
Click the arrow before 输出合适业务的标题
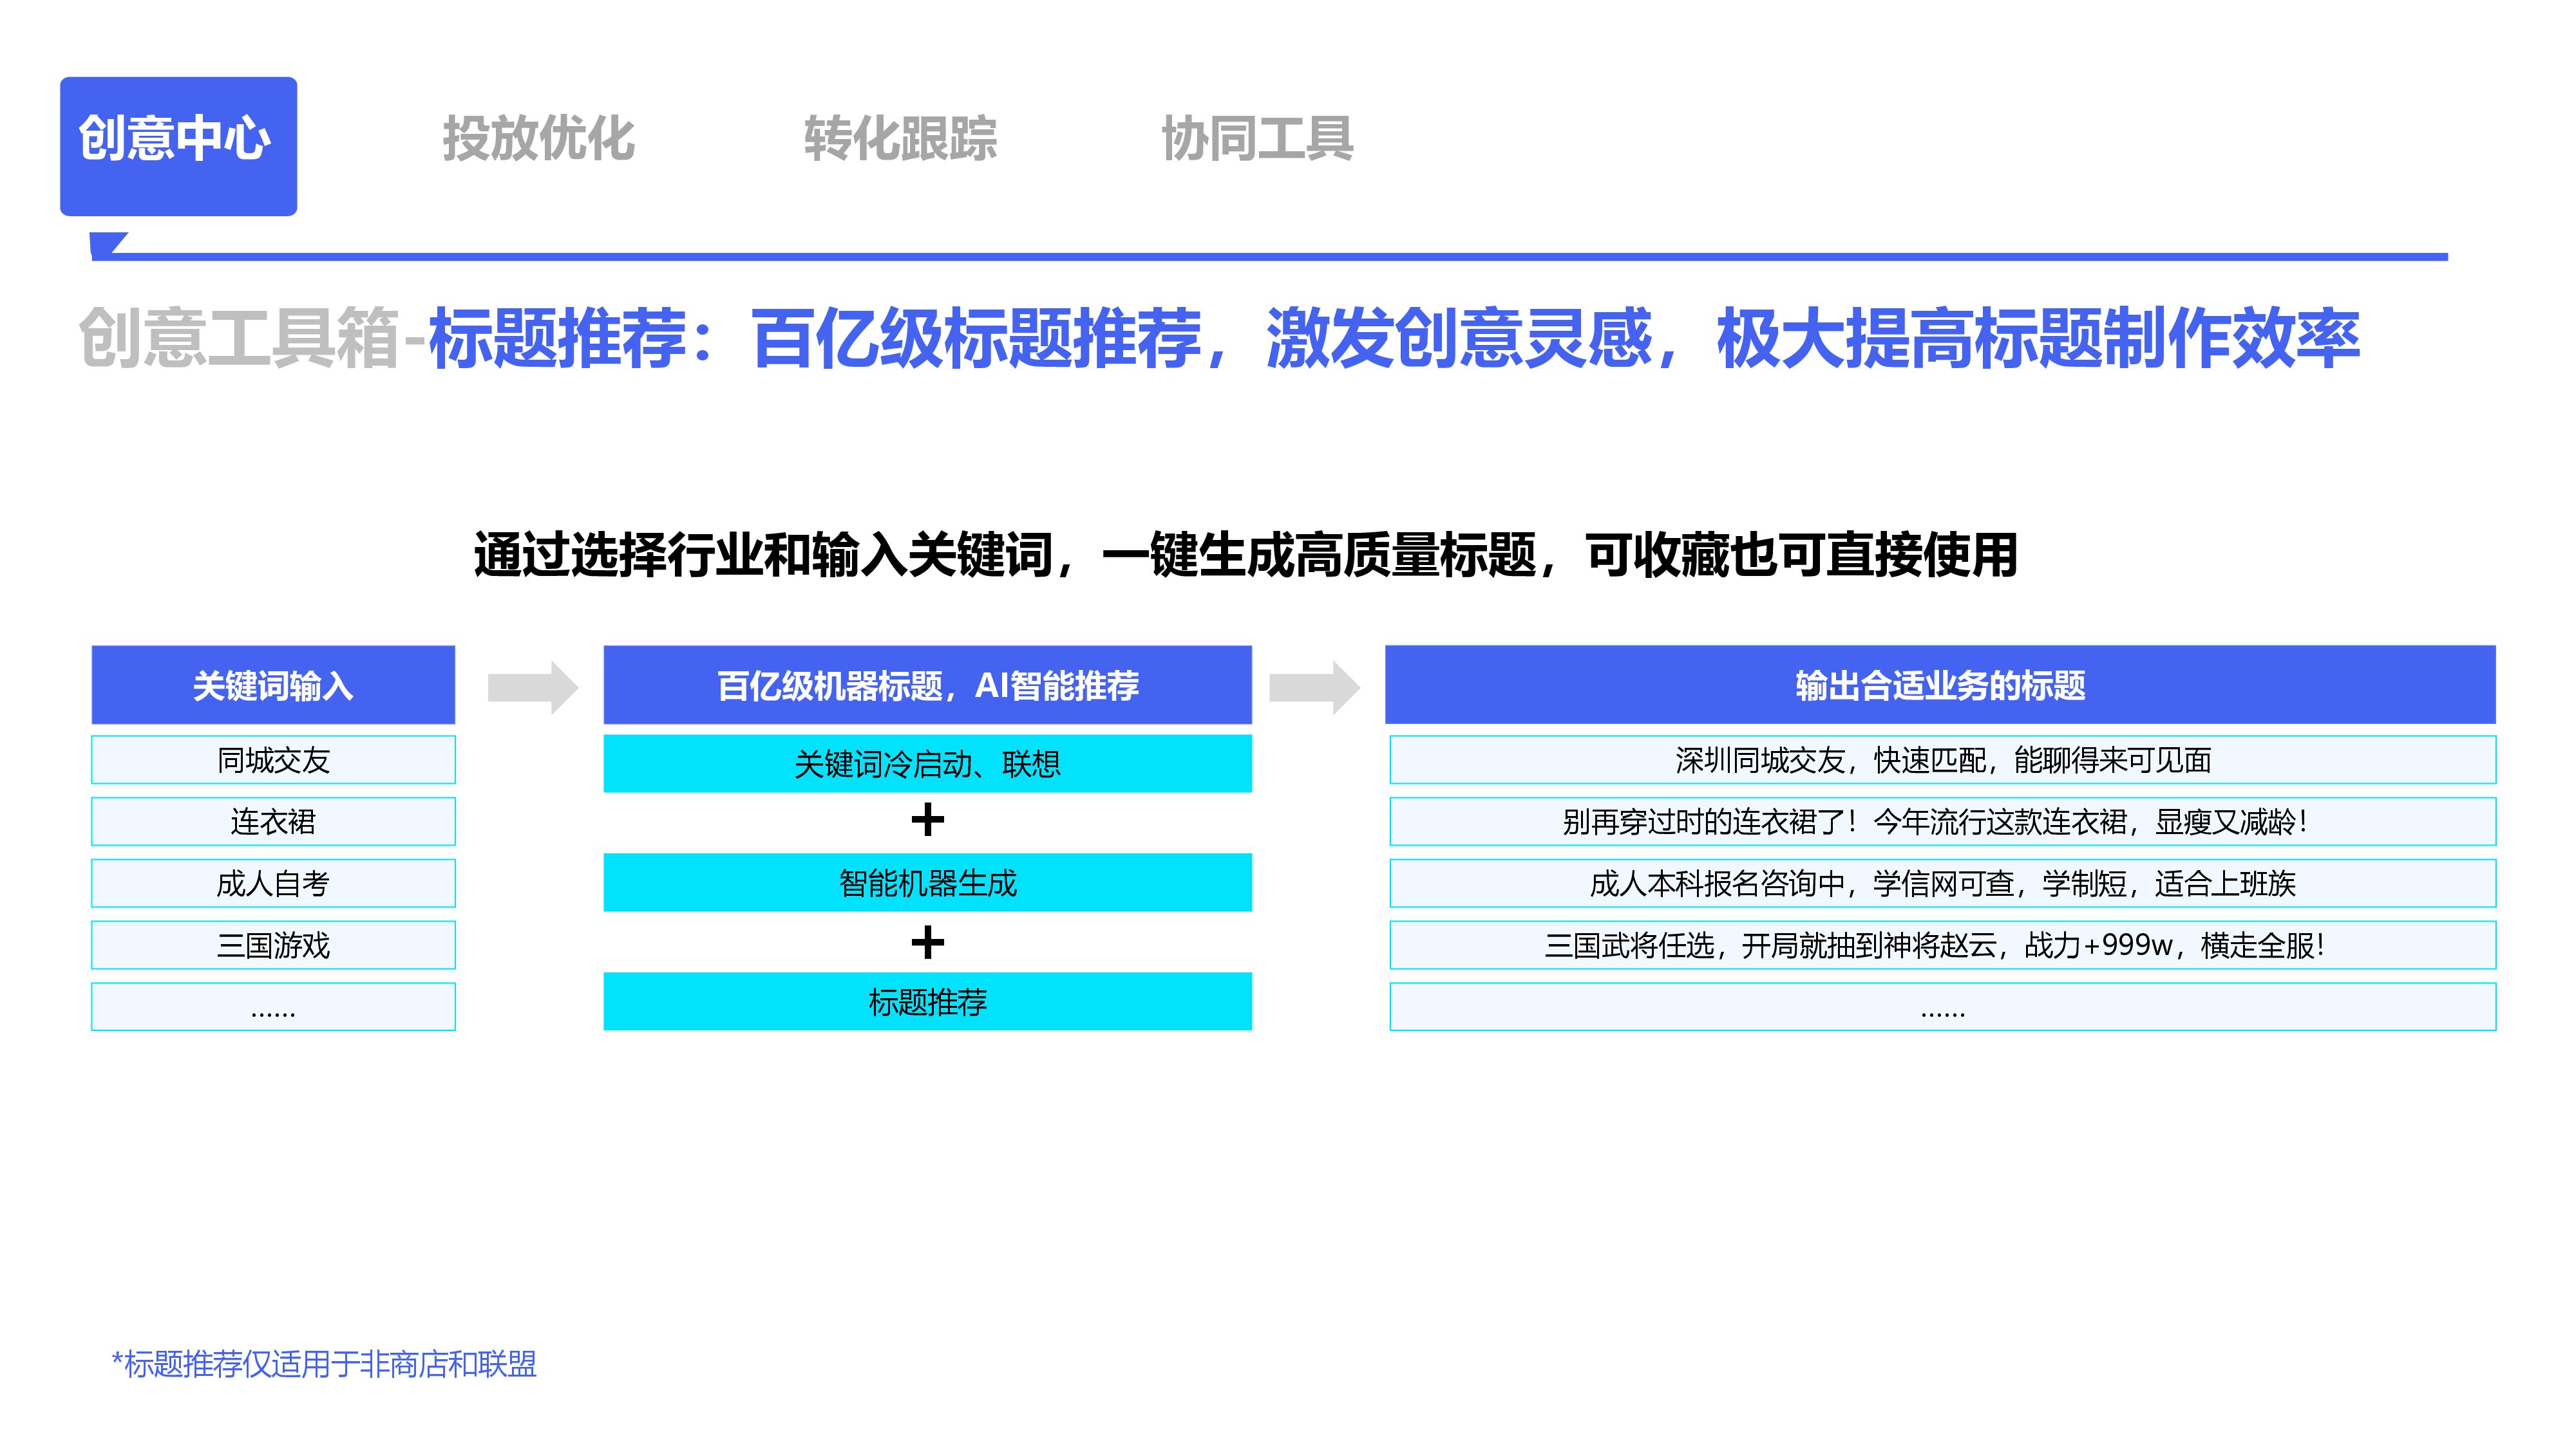click(x=1314, y=687)
